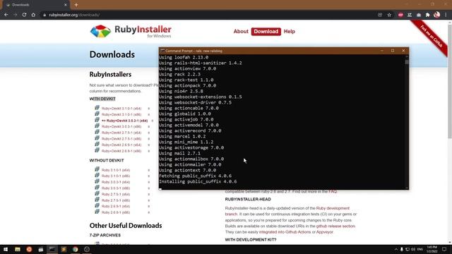Image resolution: width=452 pixels, height=254 pixels.
Task: Reload the RubyInstaller page
Action: (24, 15)
